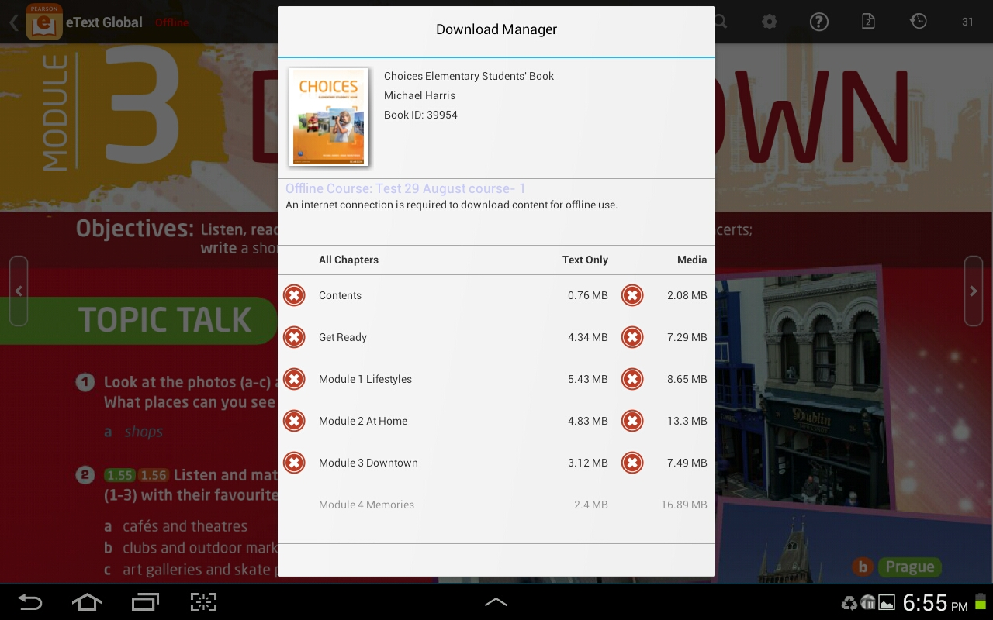Select the Contents chapter label
Image resolution: width=993 pixels, height=620 pixels.
coord(340,295)
